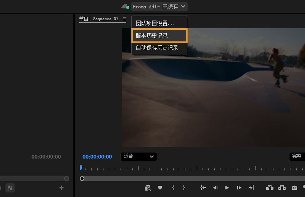Image resolution: width=305 pixels, height=197 pixels.
Task: Step forward one frame
Action: [239, 188]
